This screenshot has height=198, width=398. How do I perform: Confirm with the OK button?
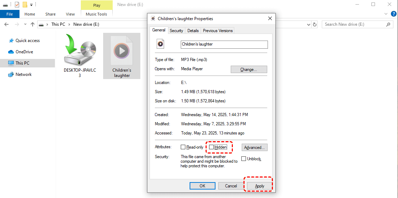tap(202, 186)
